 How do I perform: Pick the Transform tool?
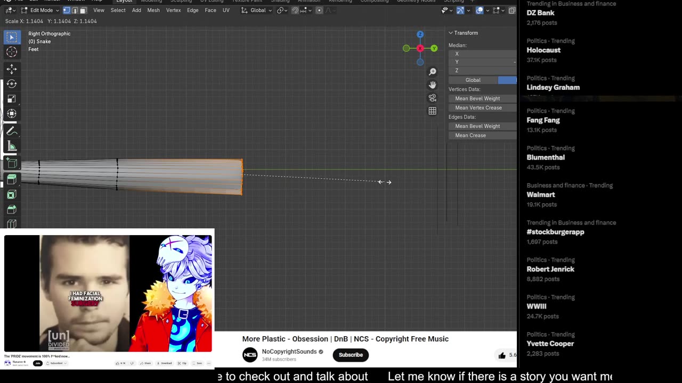tap(12, 113)
